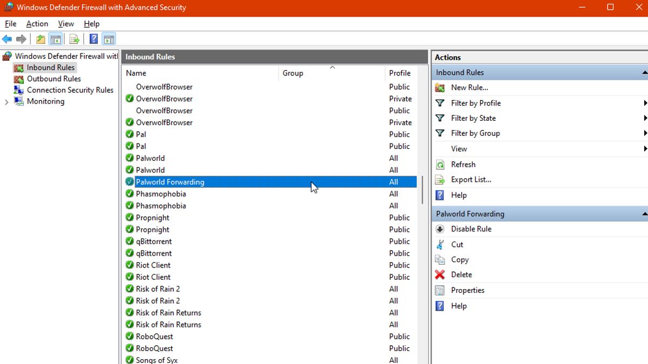Click the Forward navigation arrow in the toolbar
Screen dimensions: 648x364
[21, 38]
